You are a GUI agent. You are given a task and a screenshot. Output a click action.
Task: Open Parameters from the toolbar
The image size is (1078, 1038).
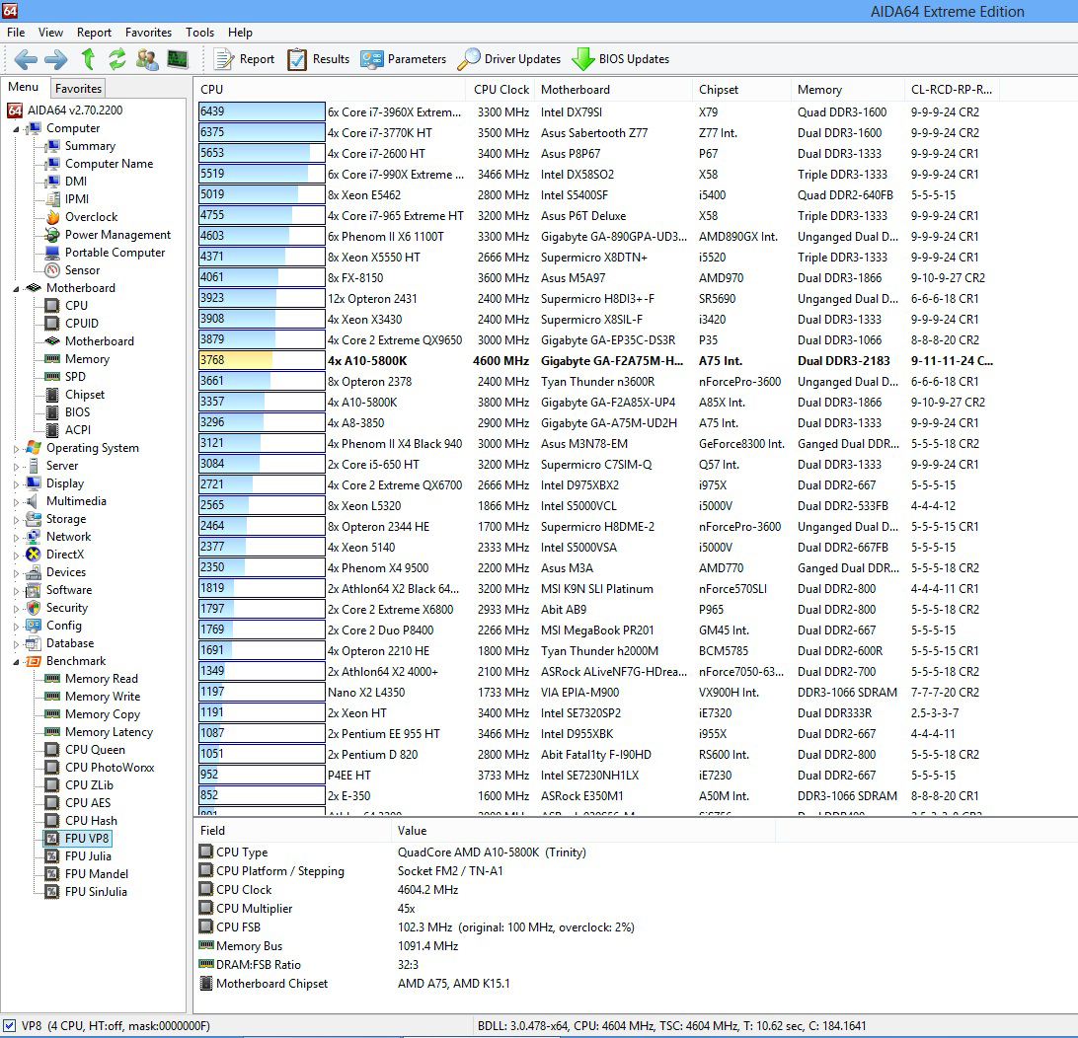click(x=404, y=59)
